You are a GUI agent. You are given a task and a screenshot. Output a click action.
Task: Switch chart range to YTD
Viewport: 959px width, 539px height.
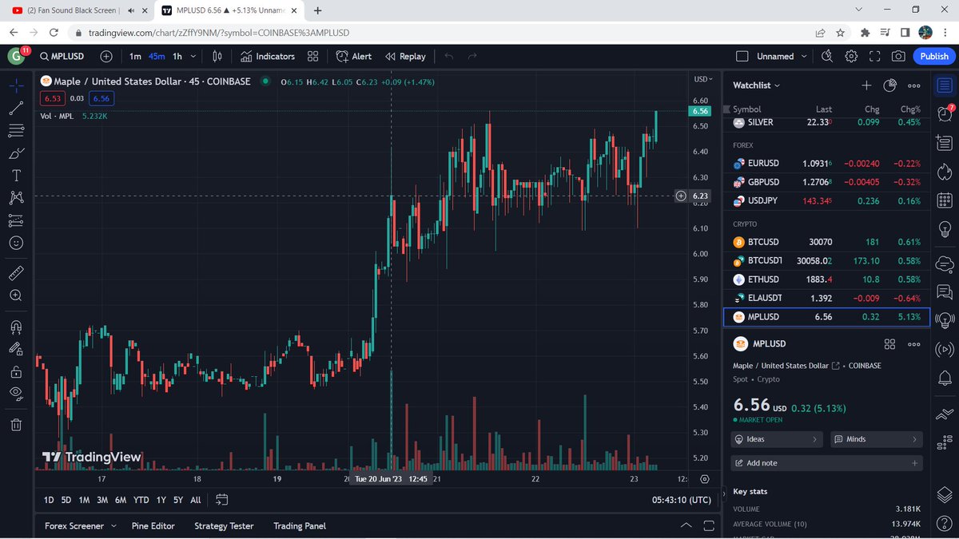tap(141, 500)
